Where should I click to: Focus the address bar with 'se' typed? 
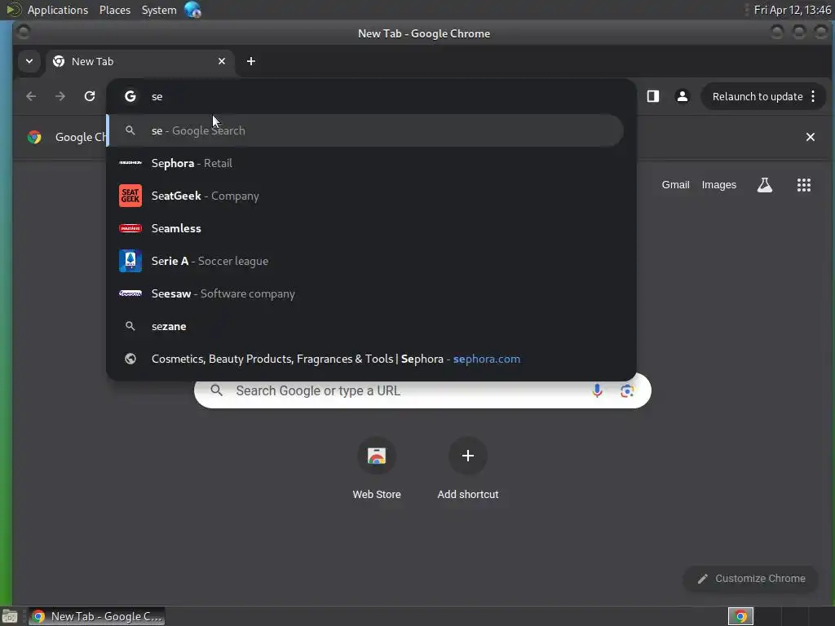371,96
